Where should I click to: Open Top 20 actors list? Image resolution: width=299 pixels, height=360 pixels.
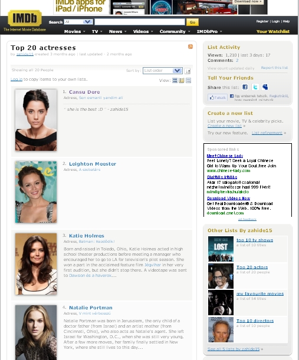(x=252, y=267)
